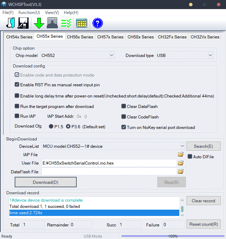
Task: Select the CH55x Series tab
Action: coord(50,36)
